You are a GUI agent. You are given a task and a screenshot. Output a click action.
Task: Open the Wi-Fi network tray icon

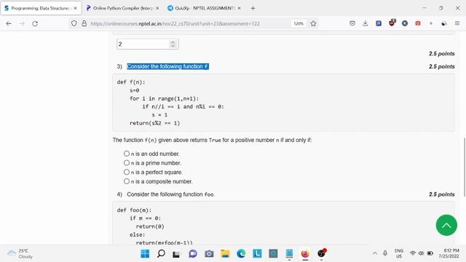click(413, 253)
